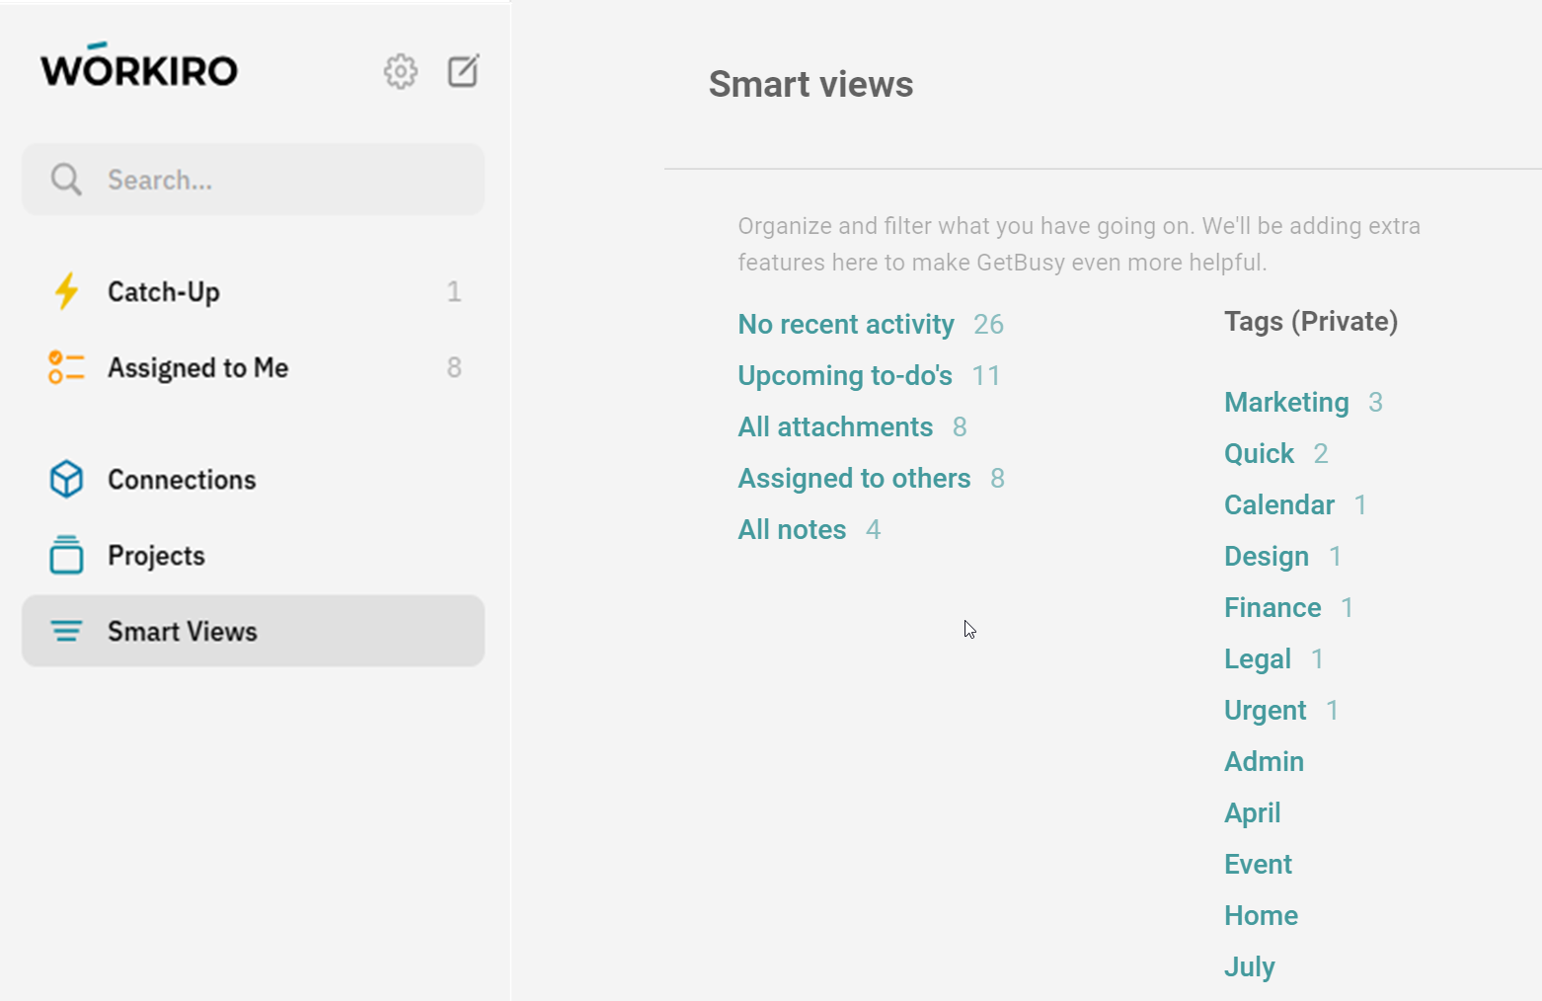Click the Catch-Up lightning bolt icon

click(66, 291)
